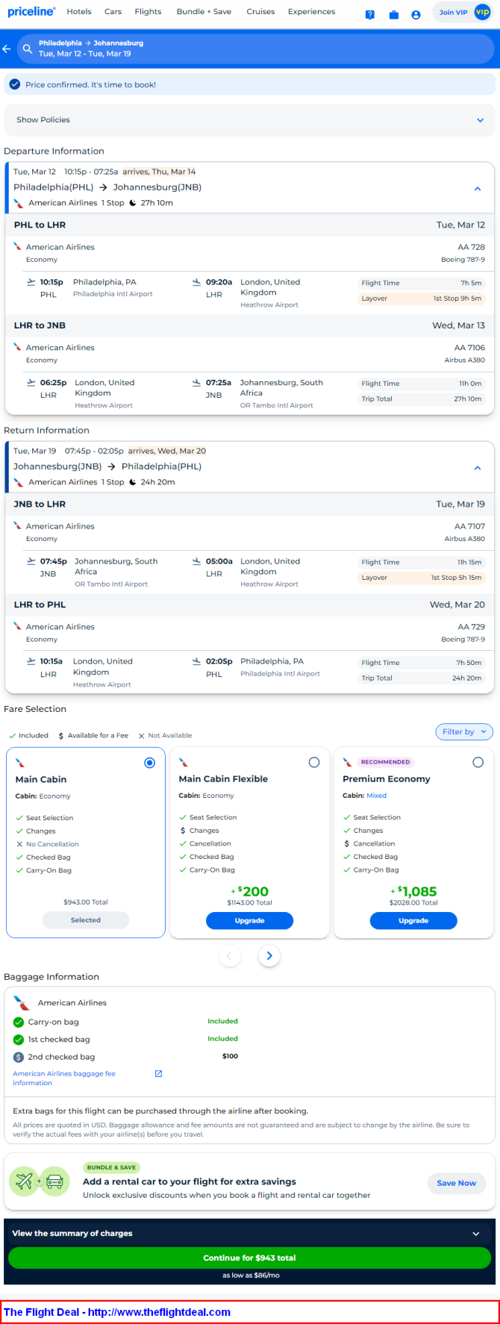The image size is (500, 1324).
Task: Select the Premium Economy radio button
Action: click(x=478, y=762)
